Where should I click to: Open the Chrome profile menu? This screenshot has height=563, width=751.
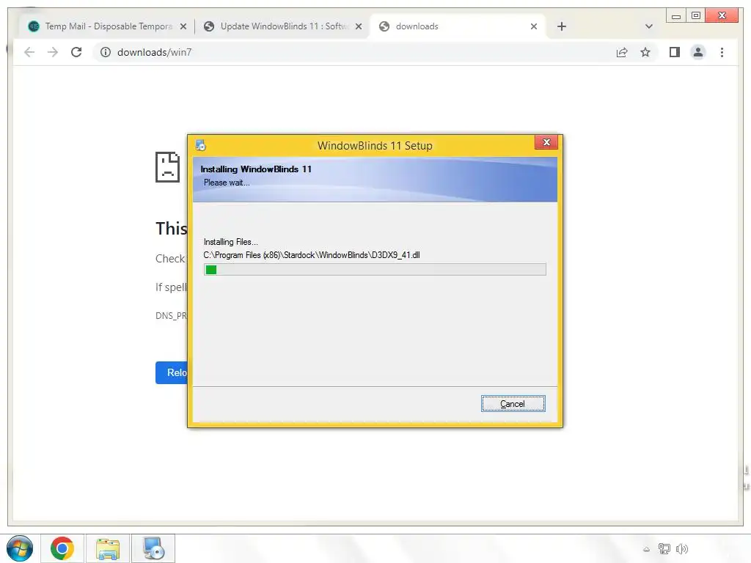(x=698, y=52)
